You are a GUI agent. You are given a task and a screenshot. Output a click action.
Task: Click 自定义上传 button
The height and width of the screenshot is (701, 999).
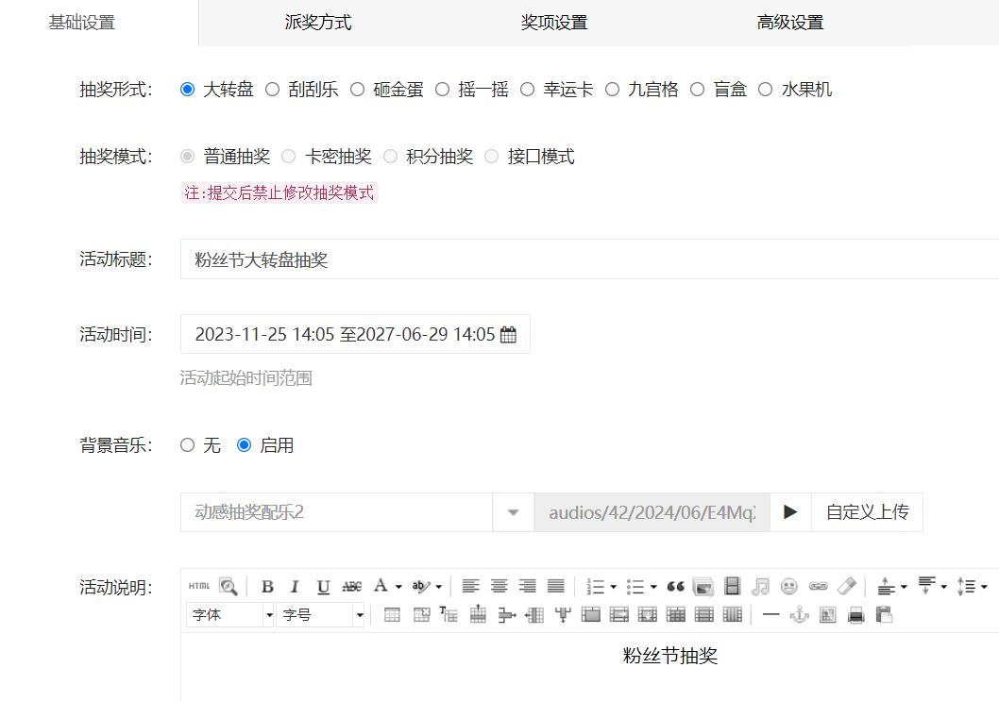tap(867, 512)
